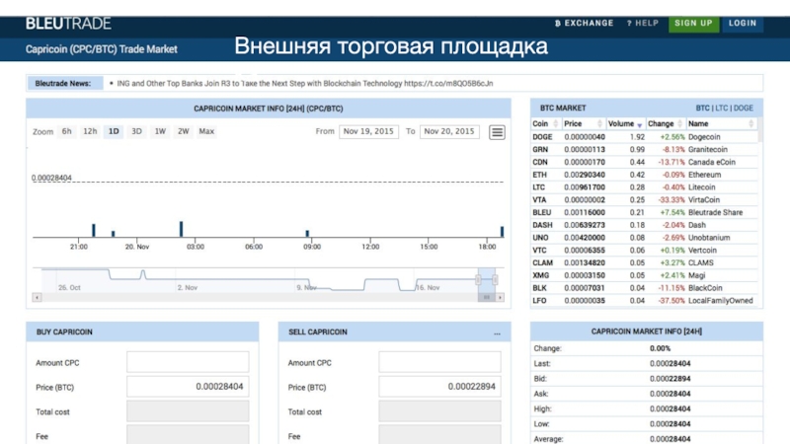Click the chart navigator right range handle
This screenshot has height=444, width=790.
(496, 280)
